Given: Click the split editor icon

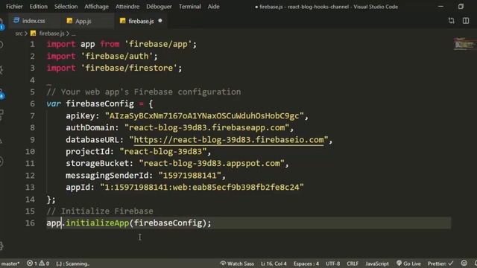Looking at the screenshot, I should coord(466,21).
